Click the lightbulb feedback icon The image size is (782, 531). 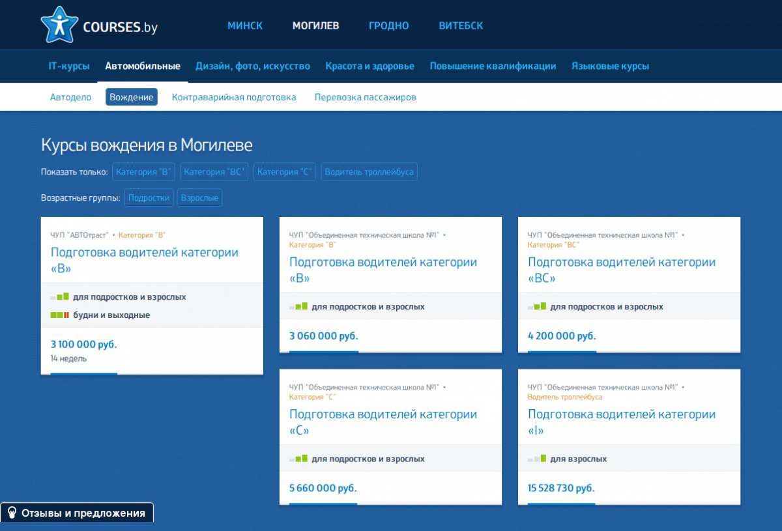pos(12,513)
